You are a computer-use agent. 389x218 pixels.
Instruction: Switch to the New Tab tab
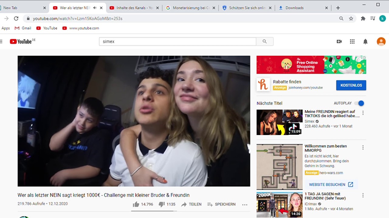(23, 8)
